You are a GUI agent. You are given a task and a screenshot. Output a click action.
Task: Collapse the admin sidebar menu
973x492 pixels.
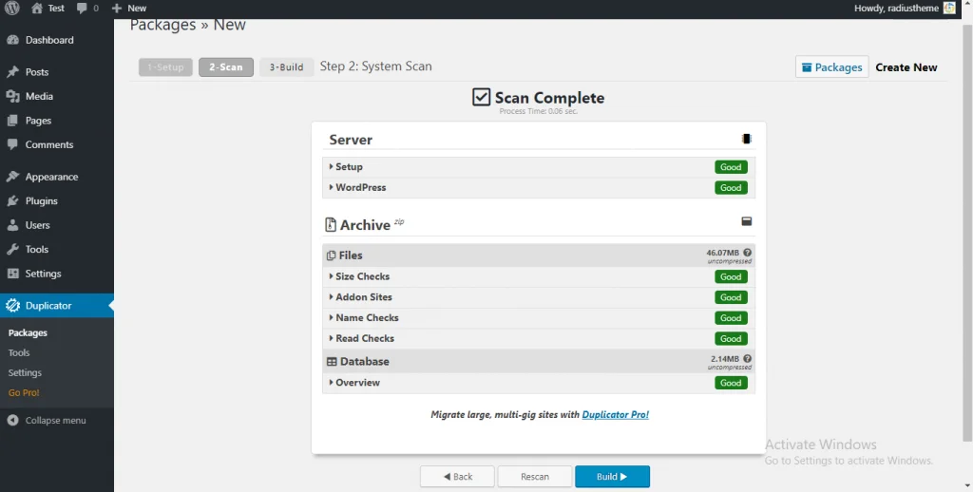(47, 421)
